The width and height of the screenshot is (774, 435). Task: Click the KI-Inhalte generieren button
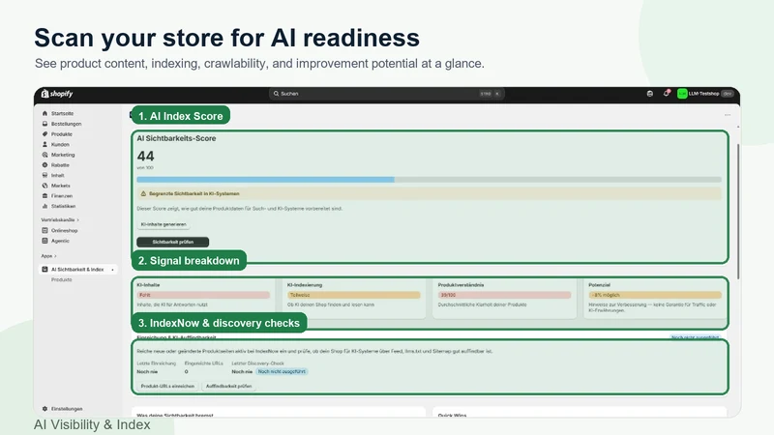tap(164, 224)
